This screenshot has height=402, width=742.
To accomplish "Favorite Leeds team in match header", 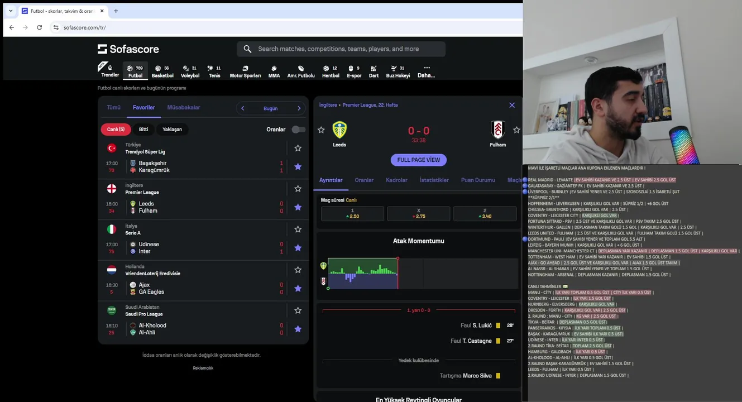I will 321,130.
